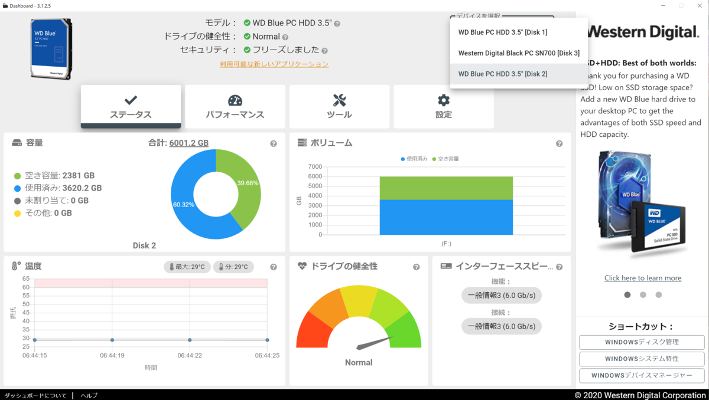Image resolution: width=709 pixels, height=400 pixels.
Task: Click the Disk 2 label under donut
Action: click(x=144, y=245)
